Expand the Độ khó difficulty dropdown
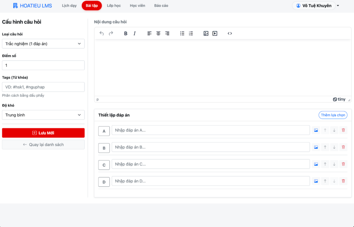354x227 pixels. coord(43,115)
